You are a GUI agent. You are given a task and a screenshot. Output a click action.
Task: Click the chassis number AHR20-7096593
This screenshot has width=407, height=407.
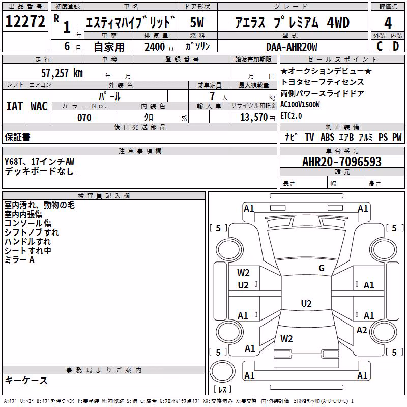(x=342, y=162)
